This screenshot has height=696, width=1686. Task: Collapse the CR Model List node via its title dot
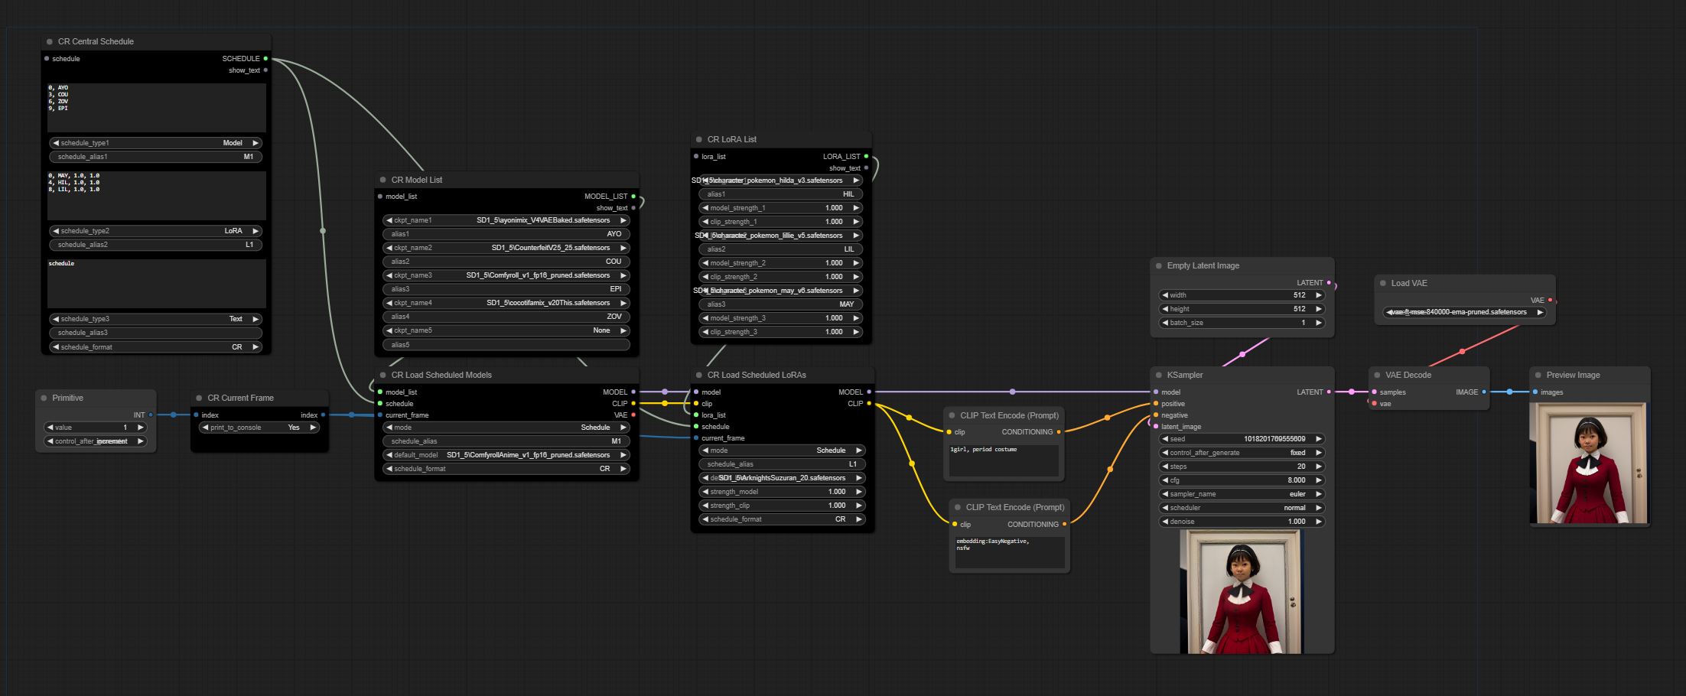383,181
